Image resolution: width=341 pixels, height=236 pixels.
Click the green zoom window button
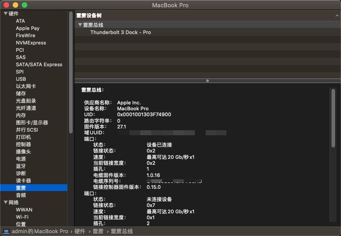(25, 5)
